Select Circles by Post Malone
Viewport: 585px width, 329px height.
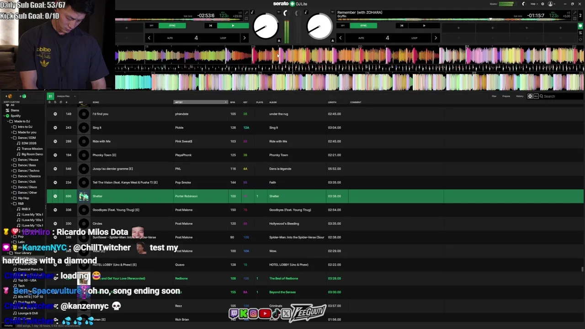315,223
